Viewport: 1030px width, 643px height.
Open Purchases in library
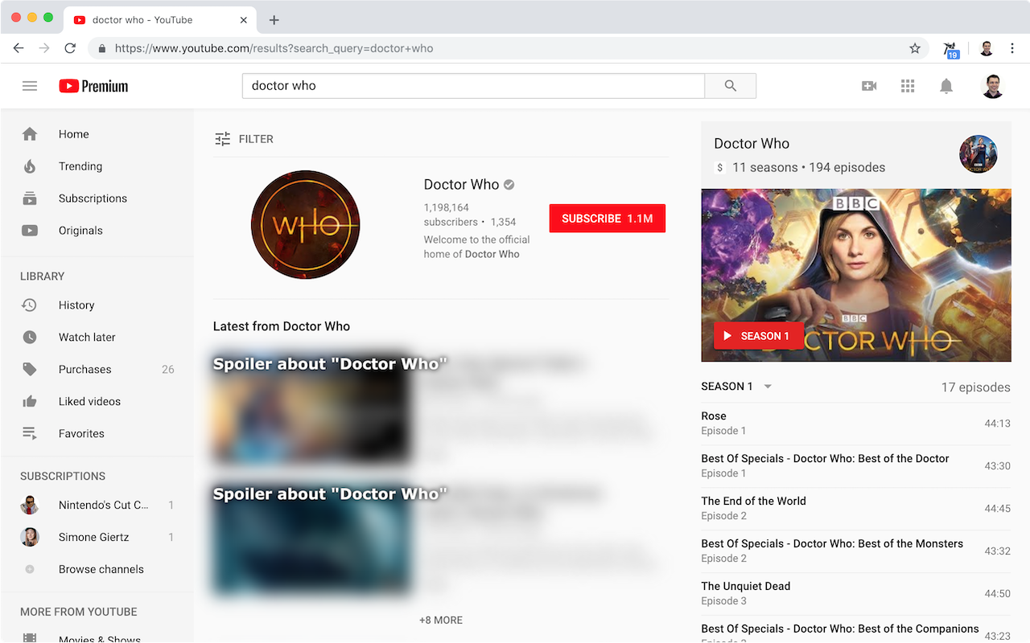[x=97, y=370]
